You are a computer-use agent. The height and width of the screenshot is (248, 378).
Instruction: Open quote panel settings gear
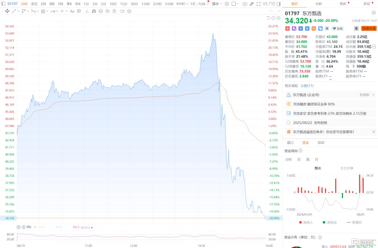coord(374,13)
